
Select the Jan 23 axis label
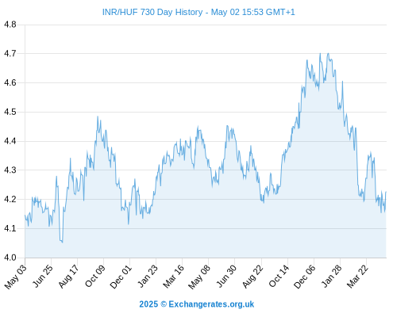pyautogui.click(x=148, y=276)
